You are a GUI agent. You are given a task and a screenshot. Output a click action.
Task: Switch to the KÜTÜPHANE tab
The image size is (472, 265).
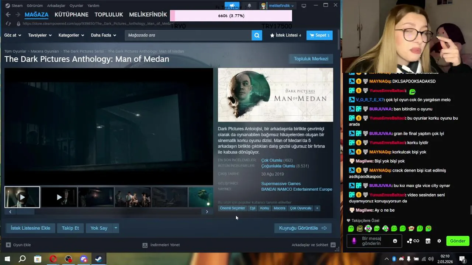72,15
